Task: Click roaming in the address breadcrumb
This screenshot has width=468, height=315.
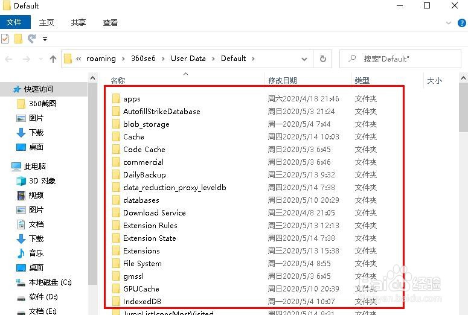Action: pyautogui.click(x=101, y=59)
